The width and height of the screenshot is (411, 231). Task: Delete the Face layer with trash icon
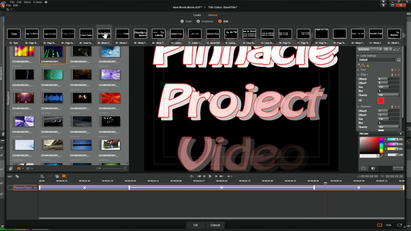392,70
